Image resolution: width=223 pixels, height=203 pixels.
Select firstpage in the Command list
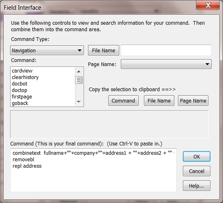pyautogui.click(x=22, y=97)
